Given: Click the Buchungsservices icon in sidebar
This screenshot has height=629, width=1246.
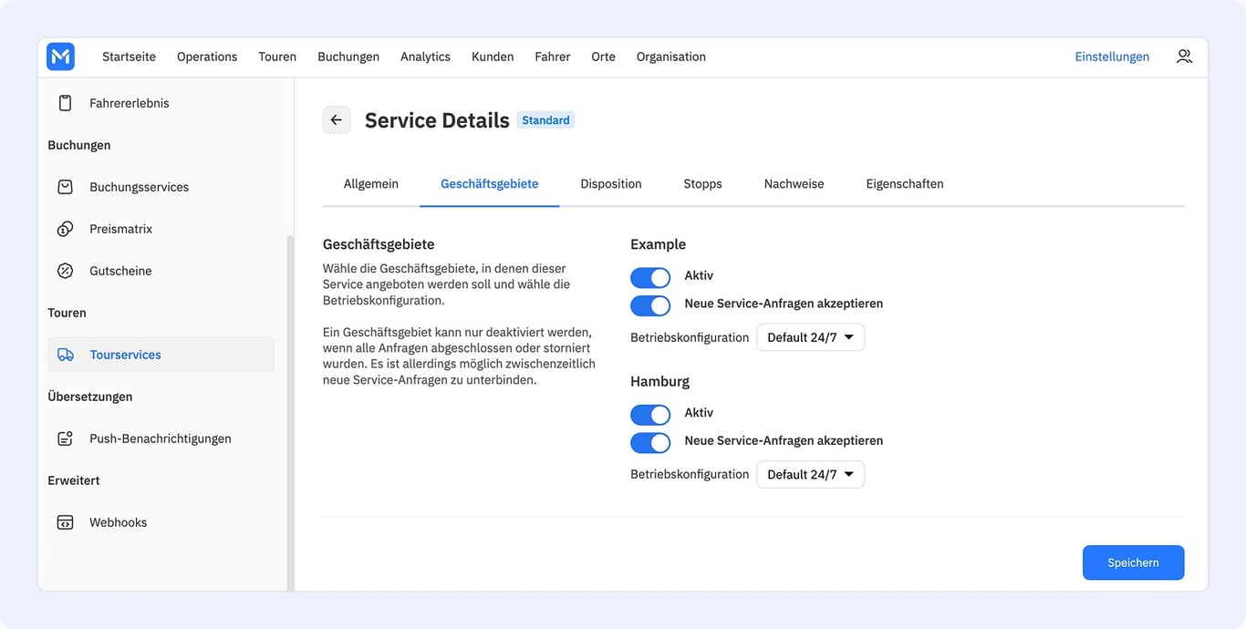Looking at the screenshot, I should 65,187.
